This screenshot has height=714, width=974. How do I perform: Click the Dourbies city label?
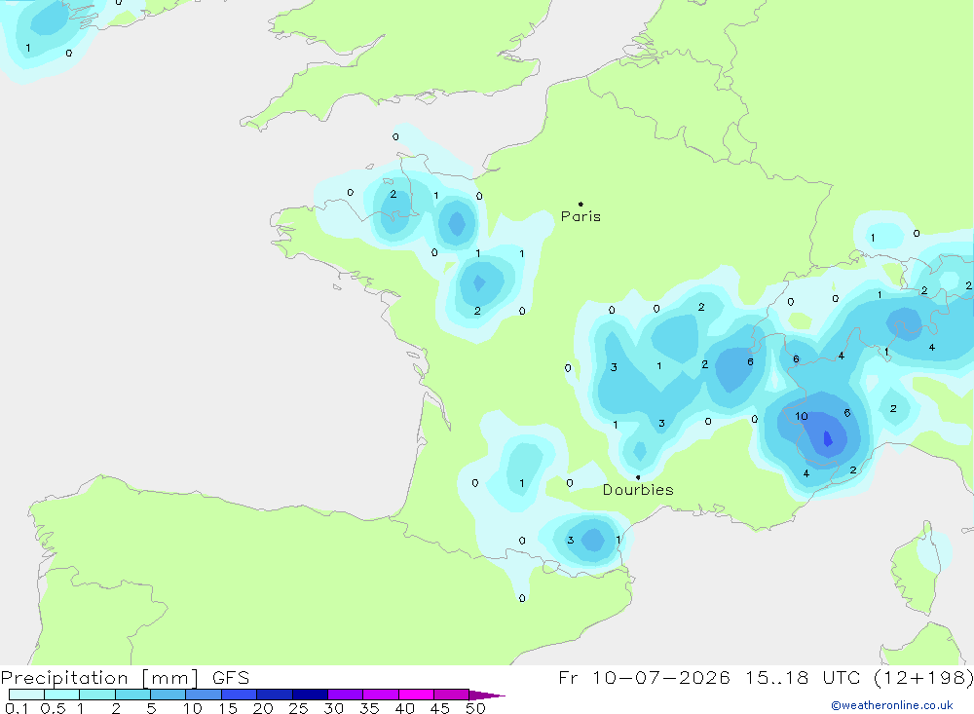(638, 490)
